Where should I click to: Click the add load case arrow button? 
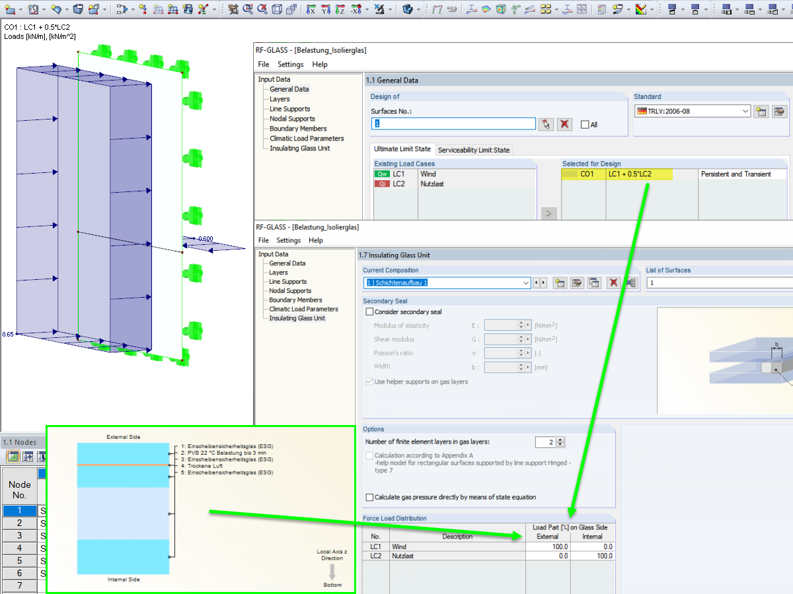549,213
